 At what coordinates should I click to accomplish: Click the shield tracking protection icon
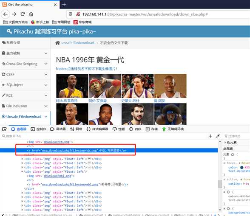click(x=71, y=14)
